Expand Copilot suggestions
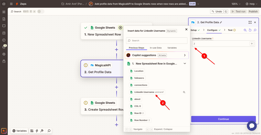This screenshot has height=135, width=261. click(x=157, y=55)
